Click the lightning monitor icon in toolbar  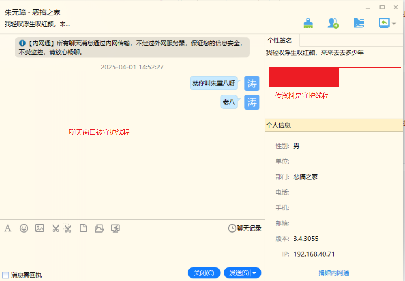(115, 228)
